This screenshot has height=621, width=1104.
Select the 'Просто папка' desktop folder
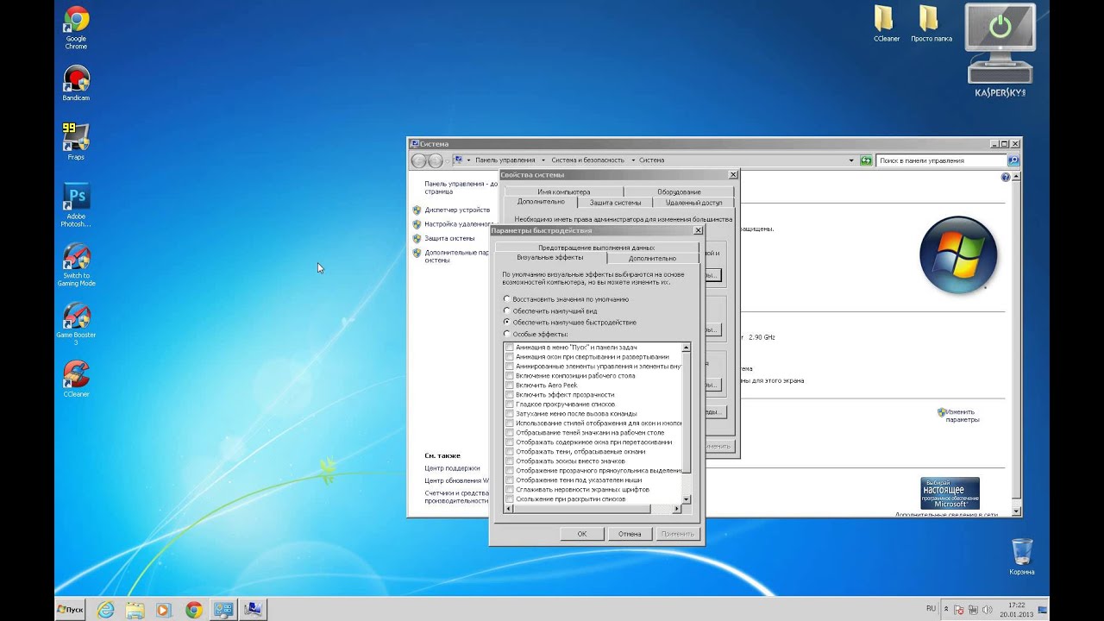point(931,23)
